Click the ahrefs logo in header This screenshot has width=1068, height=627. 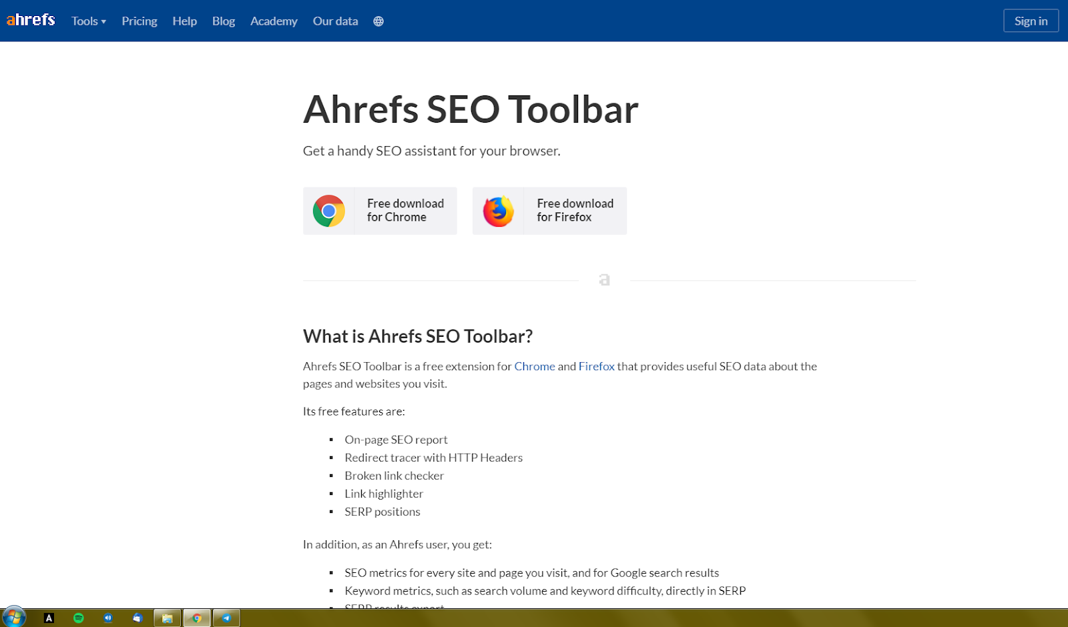pos(31,20)
